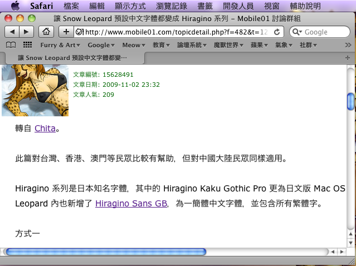Go to the home page

pos(46,32)
